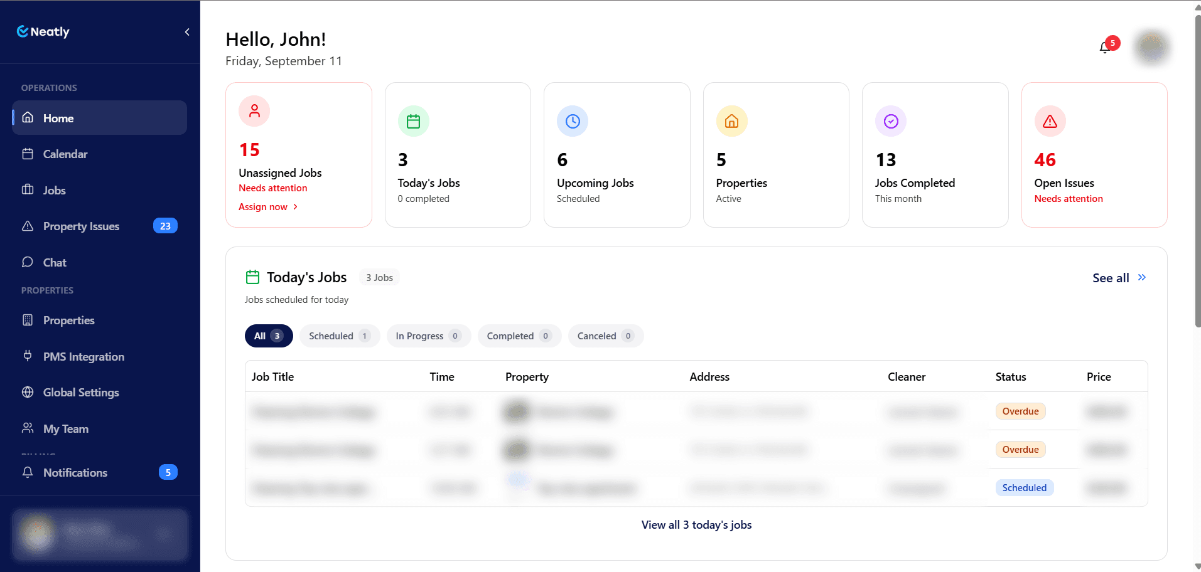Open the user avatar in the header
Screen dimensions: 1201x572
1151,48
